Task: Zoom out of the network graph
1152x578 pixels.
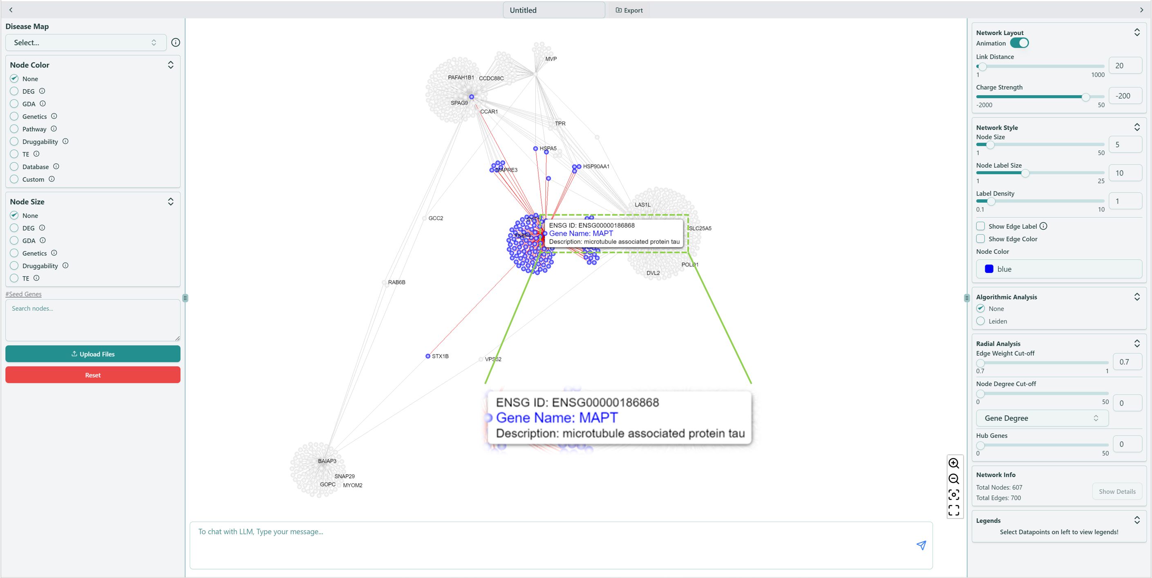Action: point(954,479)
